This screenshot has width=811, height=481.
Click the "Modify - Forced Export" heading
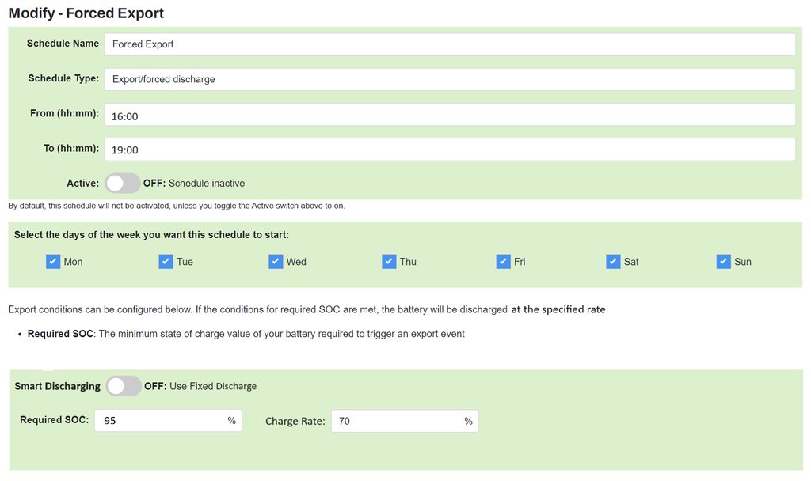[86, 13]
